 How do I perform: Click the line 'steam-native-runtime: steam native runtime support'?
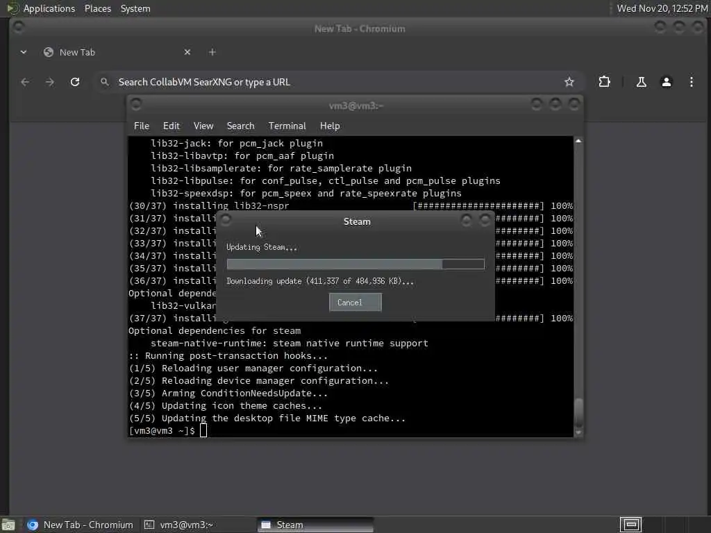point(290,344)
